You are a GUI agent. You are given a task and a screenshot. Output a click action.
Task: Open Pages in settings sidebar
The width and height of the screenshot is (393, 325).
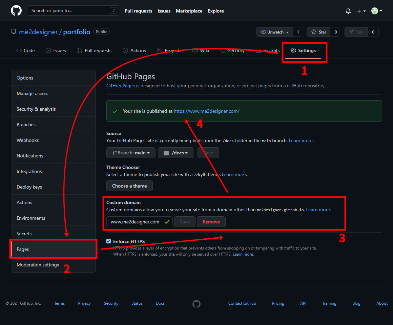coord(53,249)
